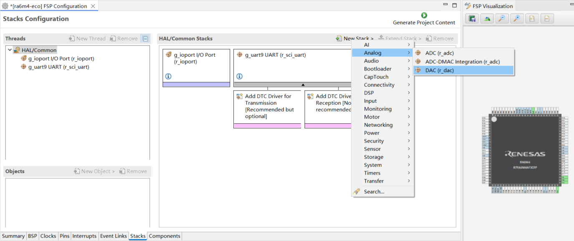The height and width of the screenshot is (241, 574).
Task: Expand the Timers submenu
Action: (x=383, y=173)
